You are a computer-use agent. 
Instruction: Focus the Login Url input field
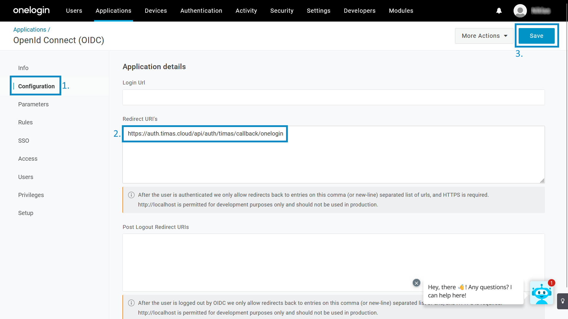pos(333,97)
